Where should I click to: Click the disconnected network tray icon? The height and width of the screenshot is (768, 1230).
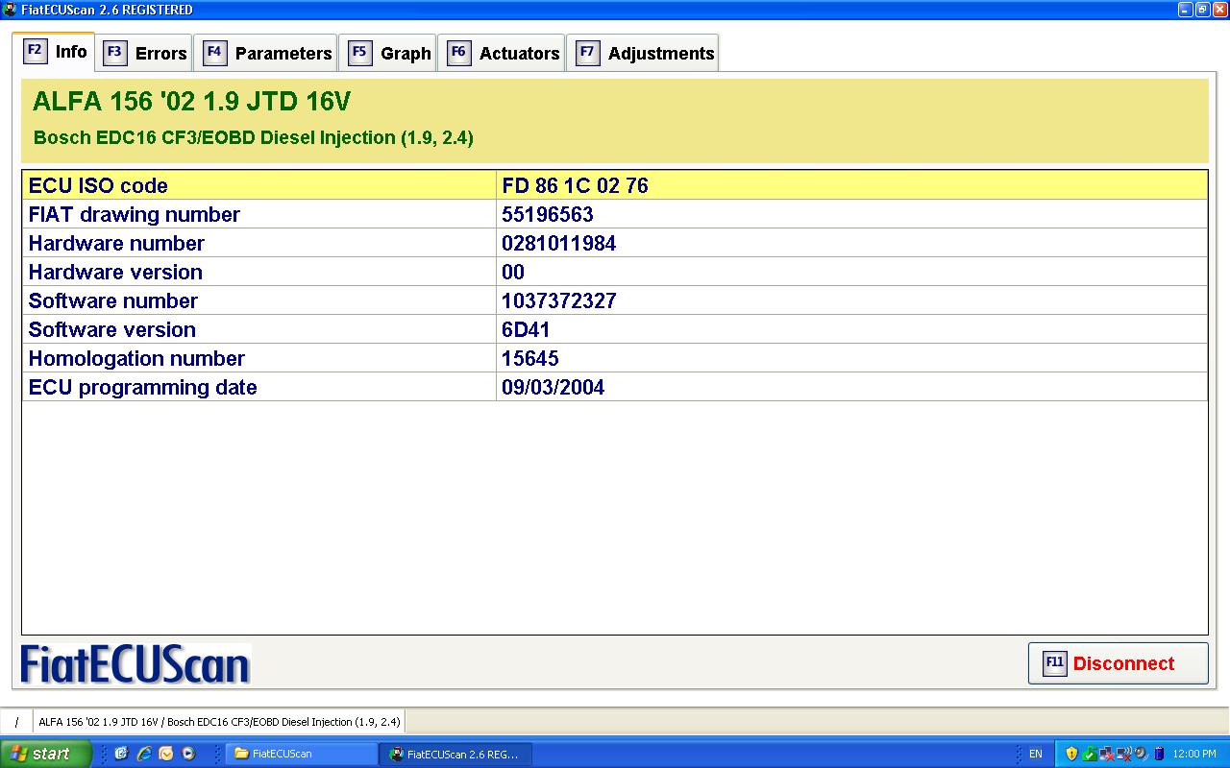click(1106, 754)
